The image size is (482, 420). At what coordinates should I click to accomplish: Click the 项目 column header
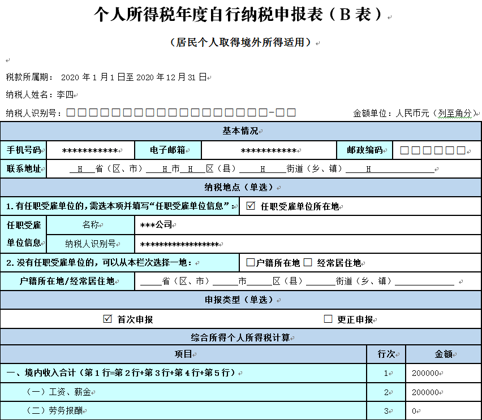[183, 354]
